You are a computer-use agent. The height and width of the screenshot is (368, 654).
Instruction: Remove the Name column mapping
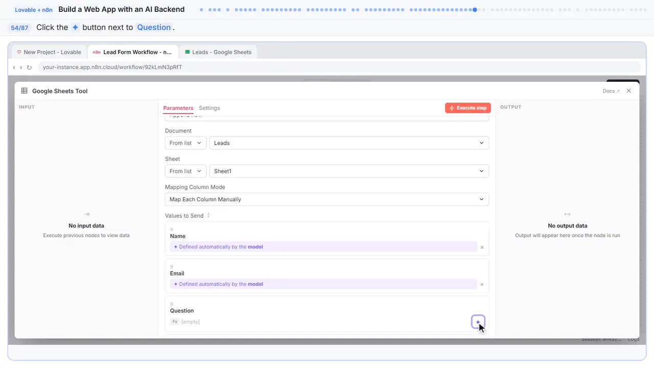[482, 247]
